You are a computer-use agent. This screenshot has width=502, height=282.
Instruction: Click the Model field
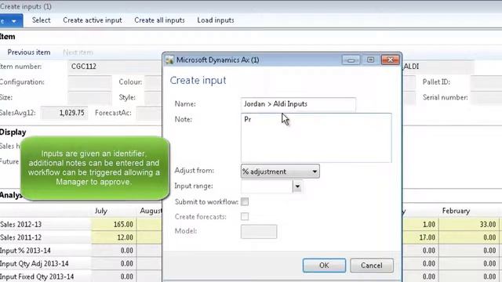(x=259, y=232)
